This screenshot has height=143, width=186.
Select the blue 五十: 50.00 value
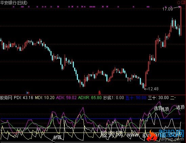[x=136, y=98]
